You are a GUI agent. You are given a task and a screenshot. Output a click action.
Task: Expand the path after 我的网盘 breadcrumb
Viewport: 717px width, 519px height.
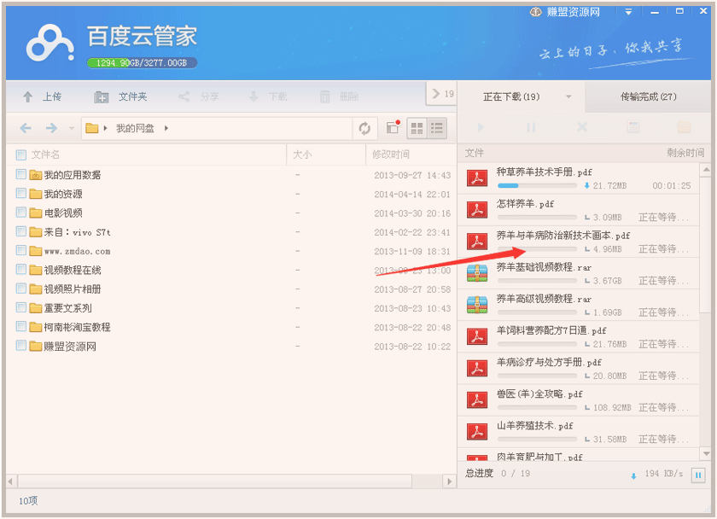point(166,128)
